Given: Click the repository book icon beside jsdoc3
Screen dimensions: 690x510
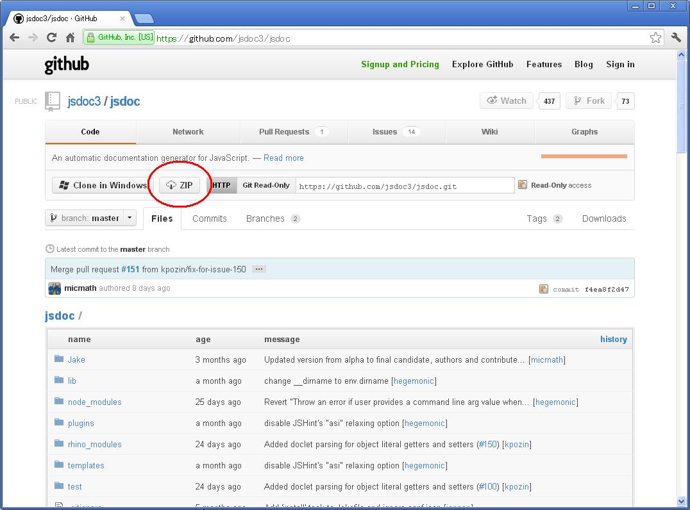Looking at the screenshot, I should 53,102.
